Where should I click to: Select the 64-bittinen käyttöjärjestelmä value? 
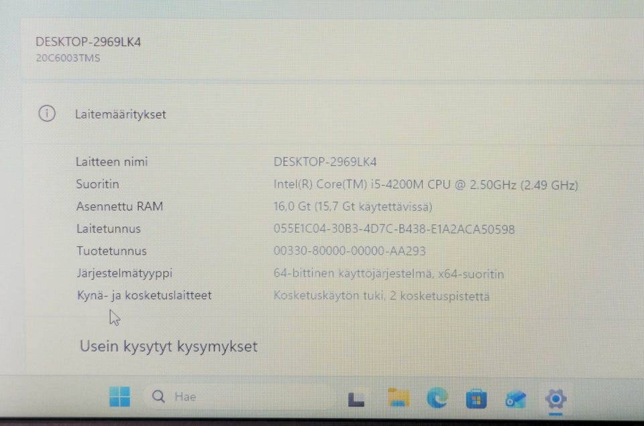tap(388, 273)
